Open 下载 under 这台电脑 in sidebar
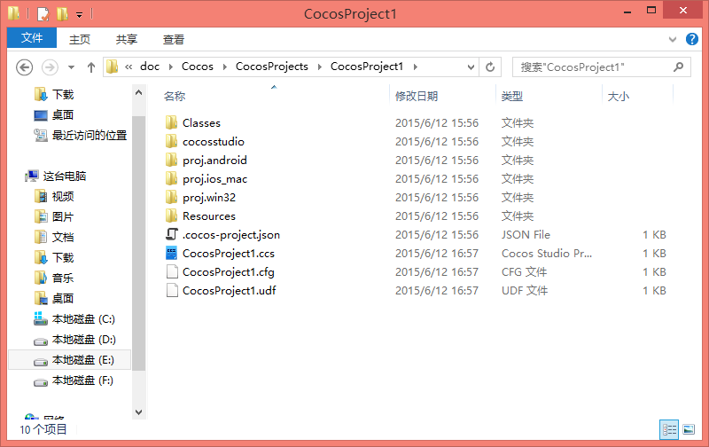Viewport: 709px width, 447px height. click(x=54, y=257)
